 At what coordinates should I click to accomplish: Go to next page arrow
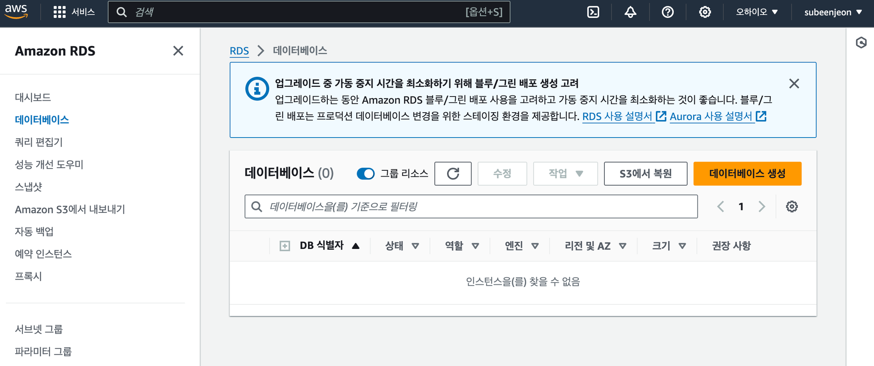[762, 207]
